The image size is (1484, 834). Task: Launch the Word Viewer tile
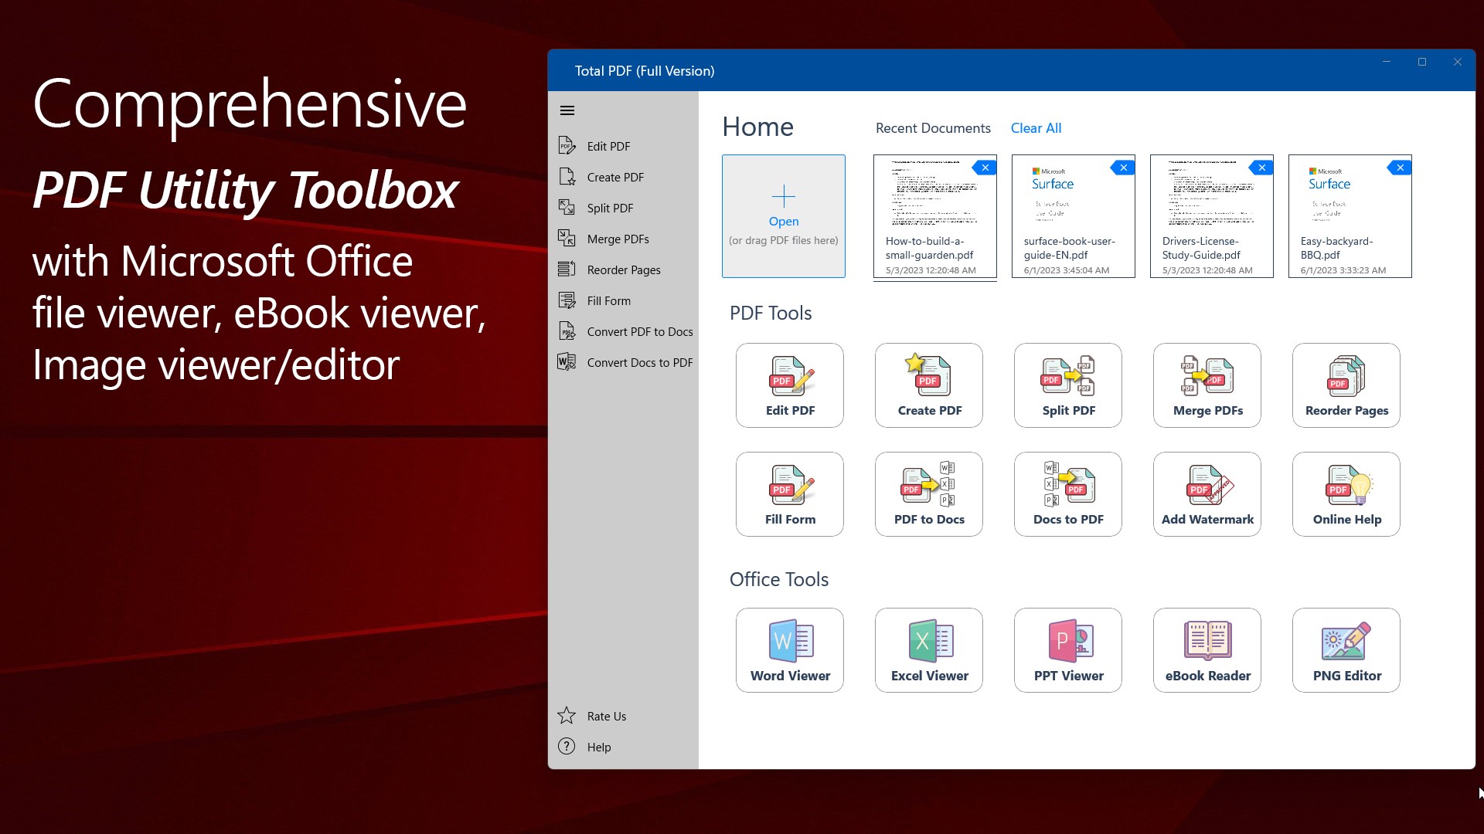(789, 650)
